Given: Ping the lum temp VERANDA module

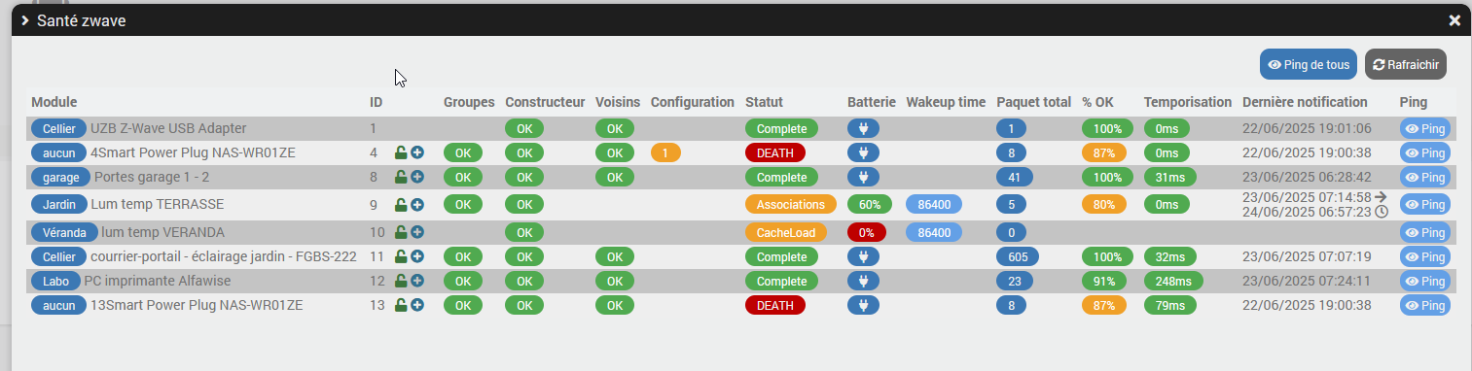Looking at the screenshot, I should [1424, 233].
